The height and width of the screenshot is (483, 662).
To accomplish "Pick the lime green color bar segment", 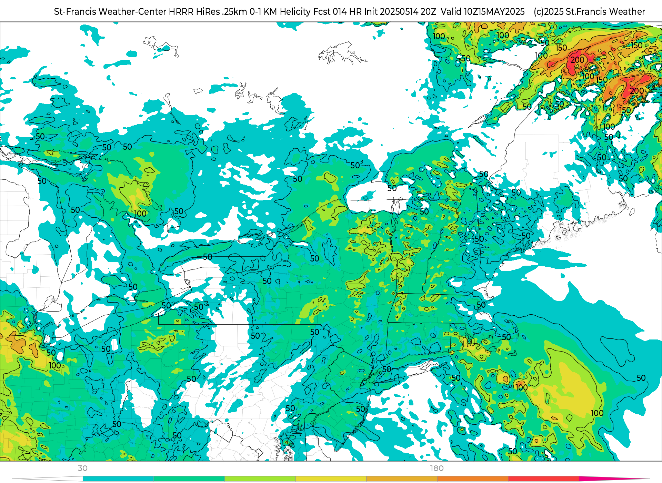I will tap(260, 479).
